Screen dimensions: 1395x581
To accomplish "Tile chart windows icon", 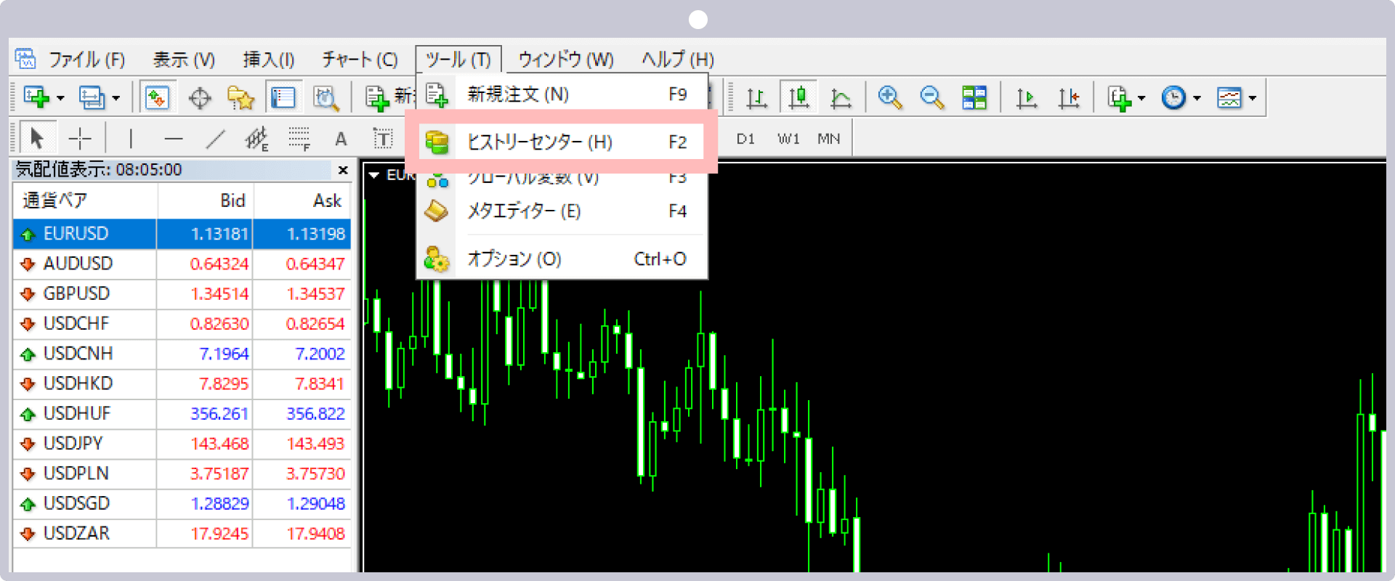I will 974,97.
